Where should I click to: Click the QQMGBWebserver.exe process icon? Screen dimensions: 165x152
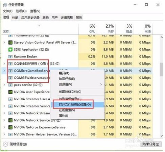point(10,78)
